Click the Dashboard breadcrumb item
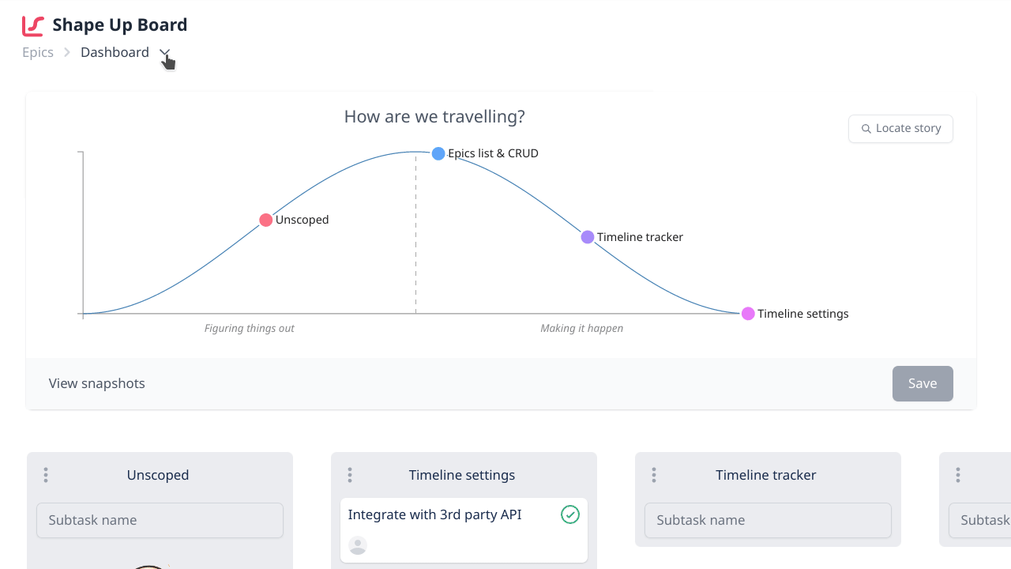Image resolution: width=1011 pixels, height=569 pixels. click(x=115, y=52)
